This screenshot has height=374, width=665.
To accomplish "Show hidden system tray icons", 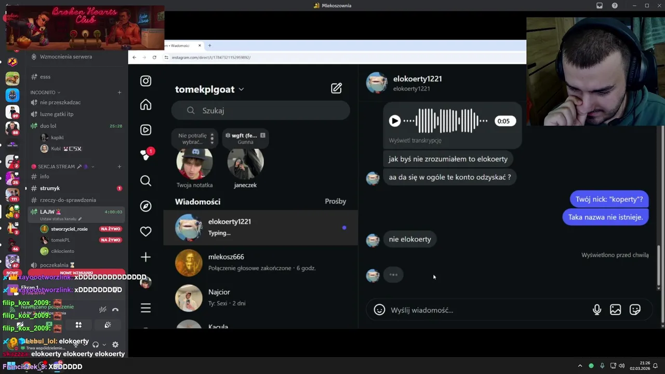I will click(580, 366).
